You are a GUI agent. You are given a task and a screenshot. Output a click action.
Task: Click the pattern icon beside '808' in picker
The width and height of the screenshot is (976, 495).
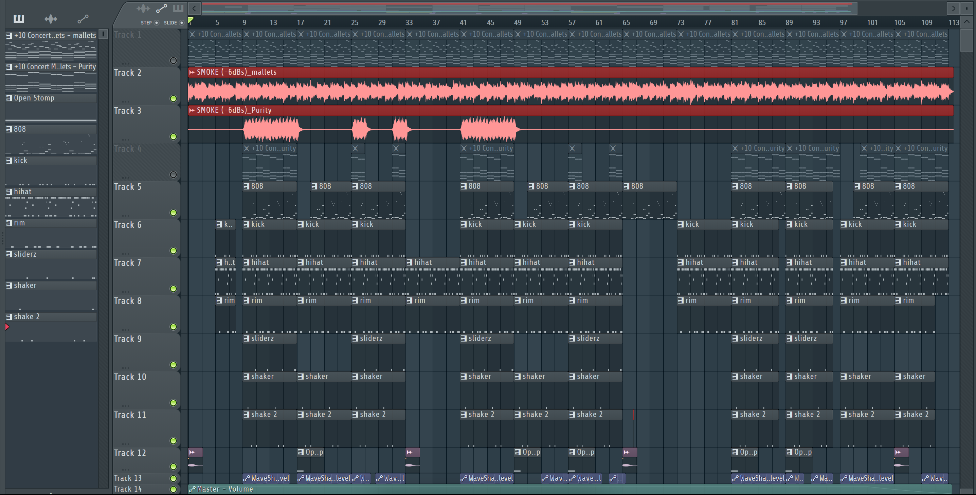tap(9, 129)
